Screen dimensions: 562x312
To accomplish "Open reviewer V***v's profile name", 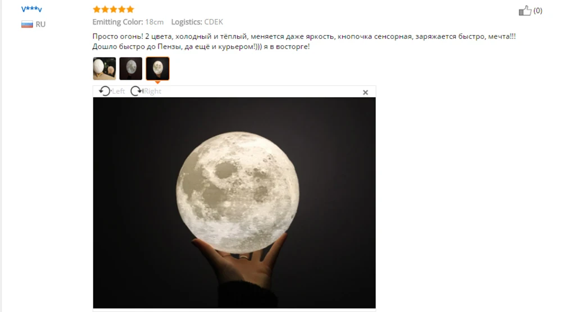I will point(31,10).
